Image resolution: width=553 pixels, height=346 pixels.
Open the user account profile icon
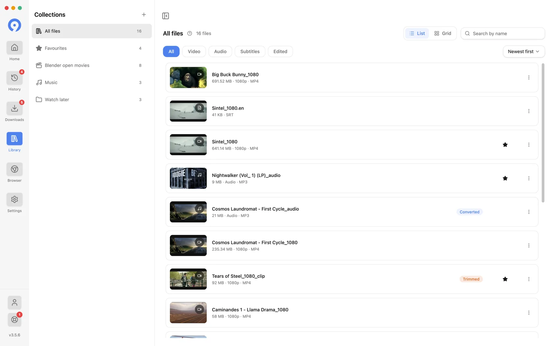coord(14,303)
